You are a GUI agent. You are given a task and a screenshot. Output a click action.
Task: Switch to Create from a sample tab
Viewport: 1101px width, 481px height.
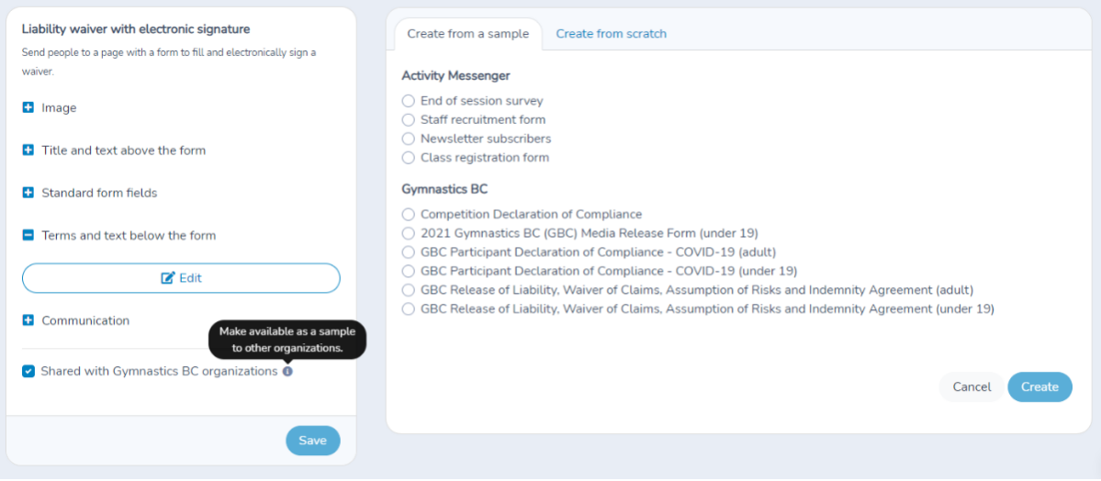click(x=467, y=34)
